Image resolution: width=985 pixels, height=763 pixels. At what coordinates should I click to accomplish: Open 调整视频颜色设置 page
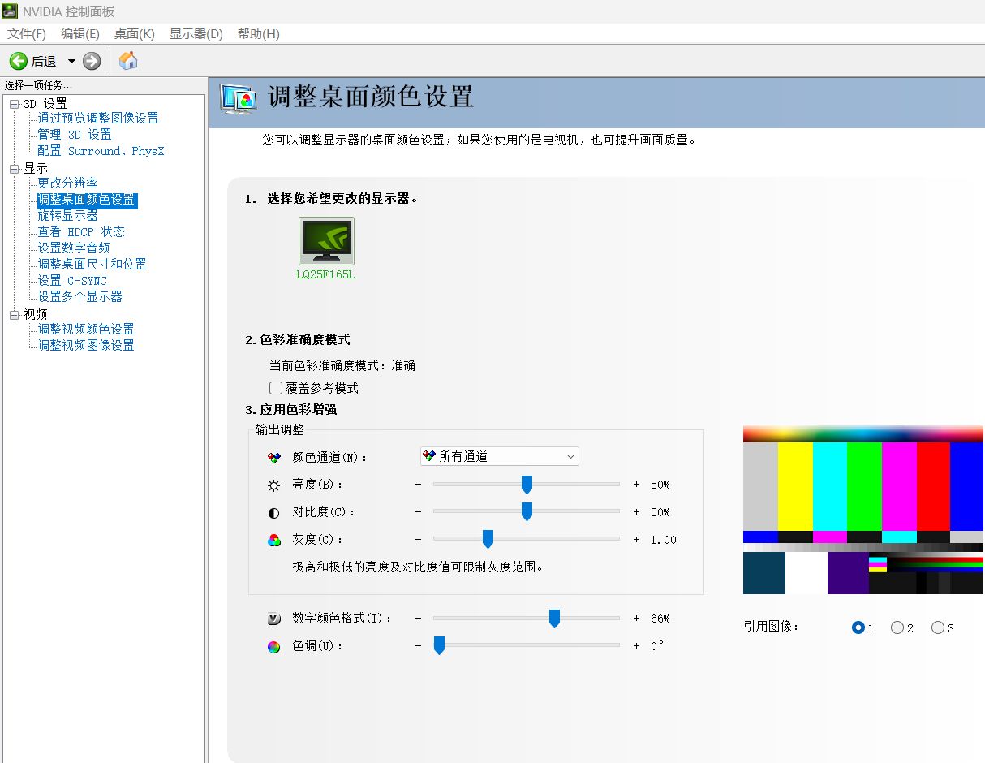pos(86,330)
